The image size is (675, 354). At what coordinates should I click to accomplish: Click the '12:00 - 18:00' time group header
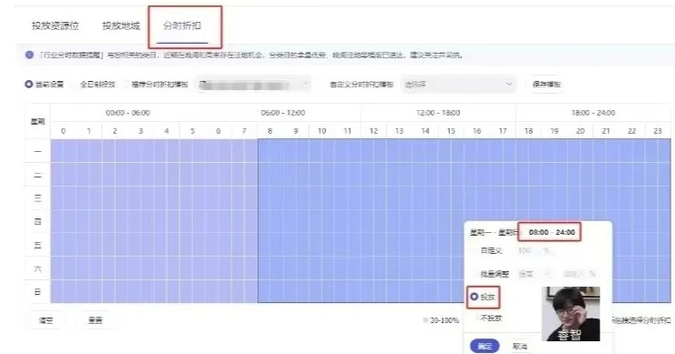[x=438, y=113]
